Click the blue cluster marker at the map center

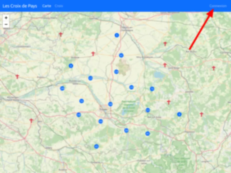point(110,104)
